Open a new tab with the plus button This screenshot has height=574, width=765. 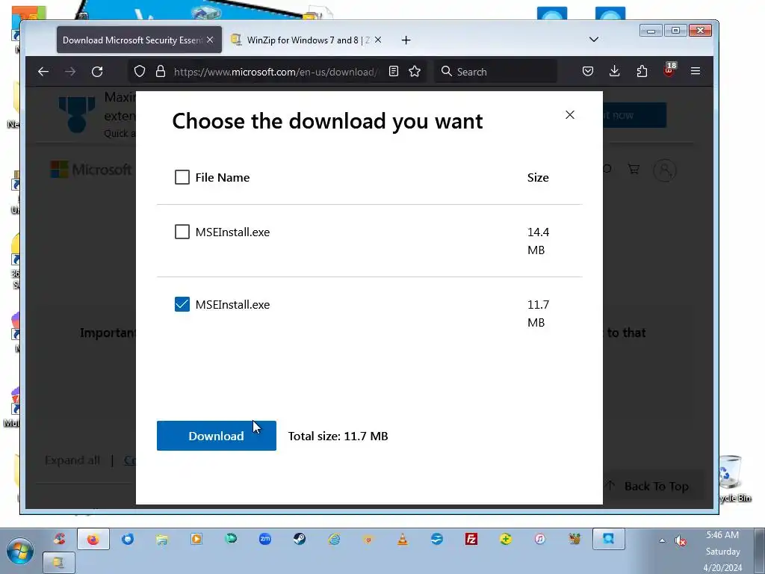406,40
